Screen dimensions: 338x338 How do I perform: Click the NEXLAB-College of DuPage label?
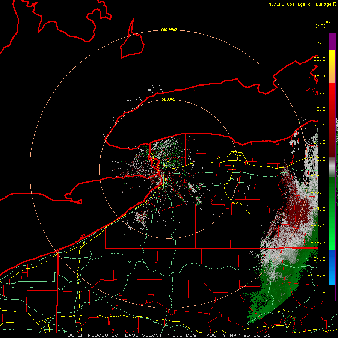(300, 4)
